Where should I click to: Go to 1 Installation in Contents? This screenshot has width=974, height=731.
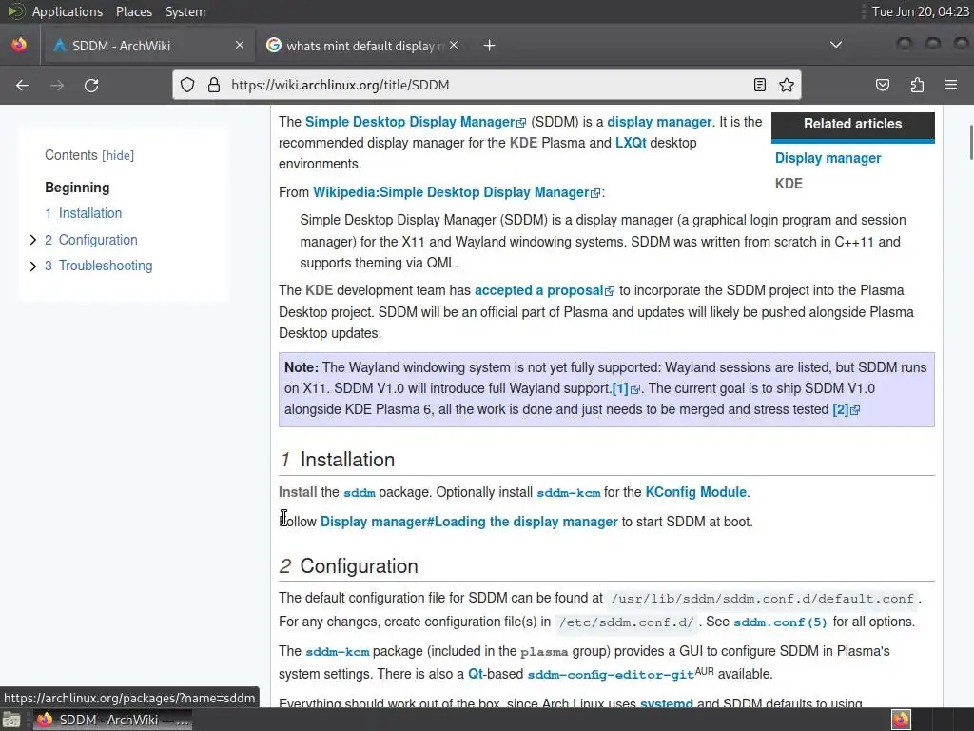(84, 213)
